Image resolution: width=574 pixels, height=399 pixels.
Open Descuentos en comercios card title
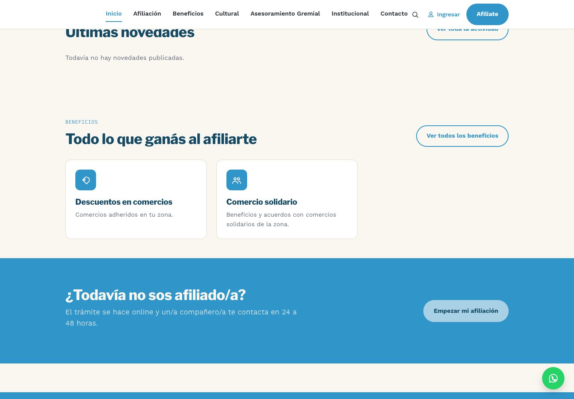[124, 202]
